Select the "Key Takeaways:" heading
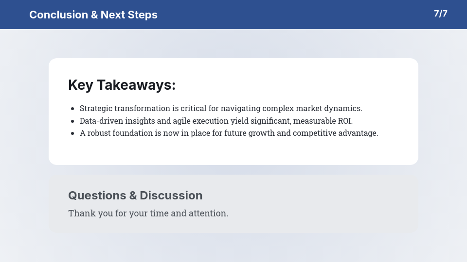This screenshot has width=467, height=262. pos(122,85)
